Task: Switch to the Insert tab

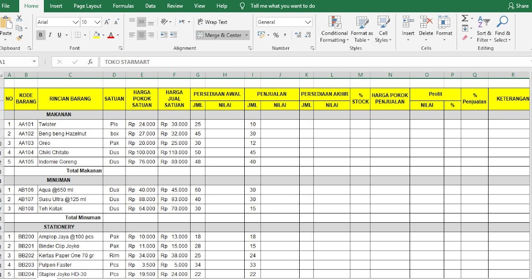Action: click(x=56, y=6)
